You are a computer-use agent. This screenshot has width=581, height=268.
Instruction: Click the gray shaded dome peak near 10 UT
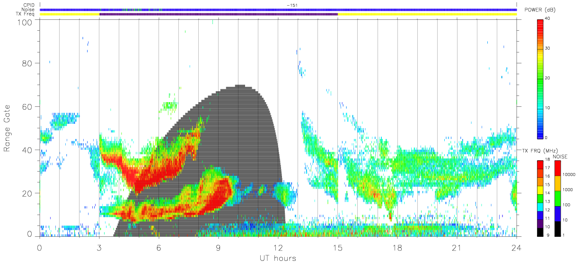pos(240,86)
